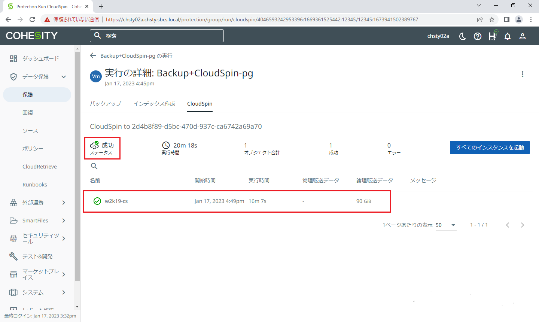This screenshot has height=322, width=539.
Task: Click すべてのインスタンスを起動 button
Action: pyautogui.click(x=490, y=148)
